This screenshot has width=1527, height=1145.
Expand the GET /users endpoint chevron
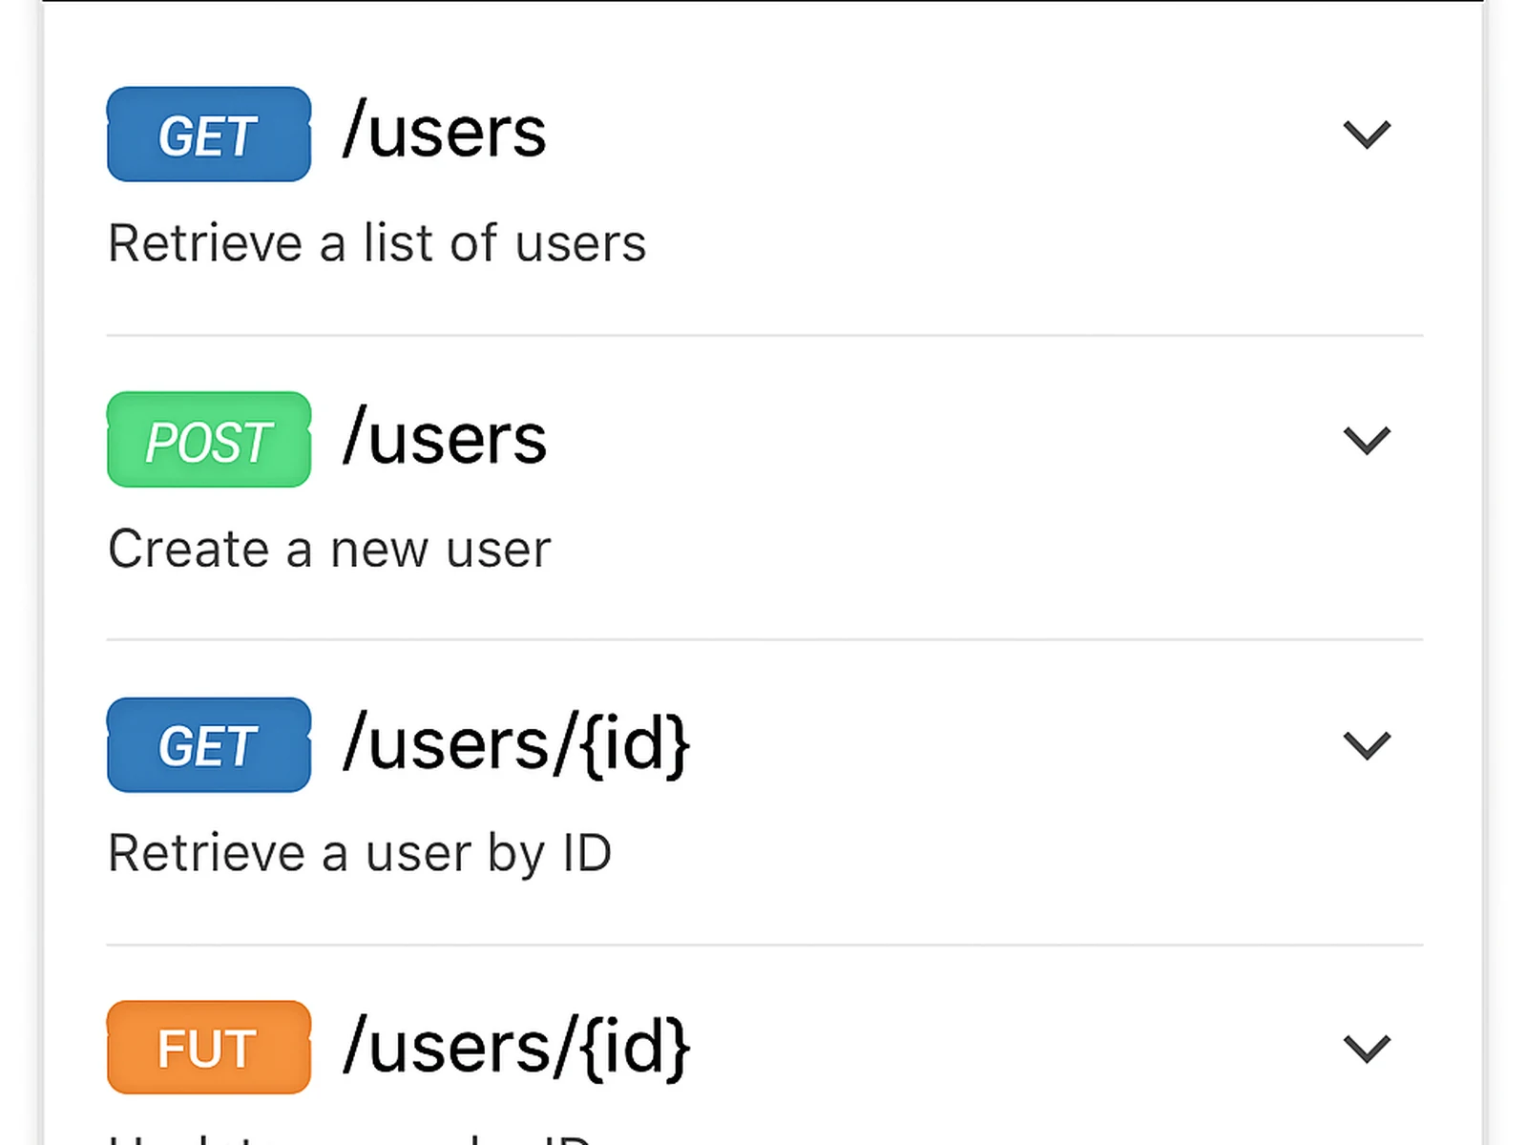coord(1367,135)
